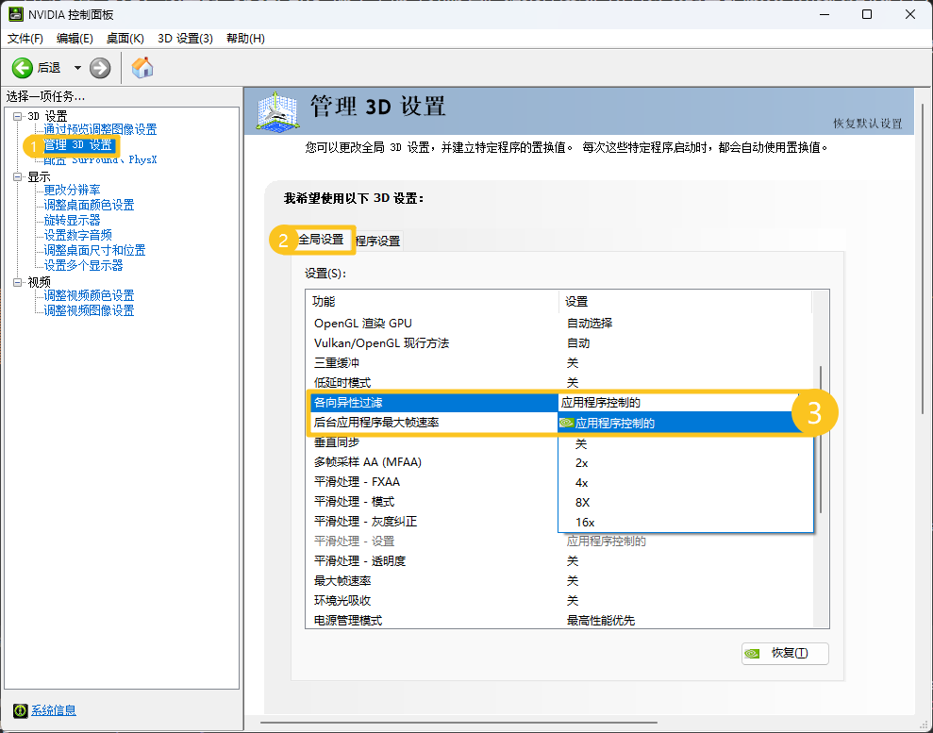Select 平滑处理 - 灰度纠正 row
The width and height of the screenshot is (933, 733).
pyautogui.click(x=432, y=522)
